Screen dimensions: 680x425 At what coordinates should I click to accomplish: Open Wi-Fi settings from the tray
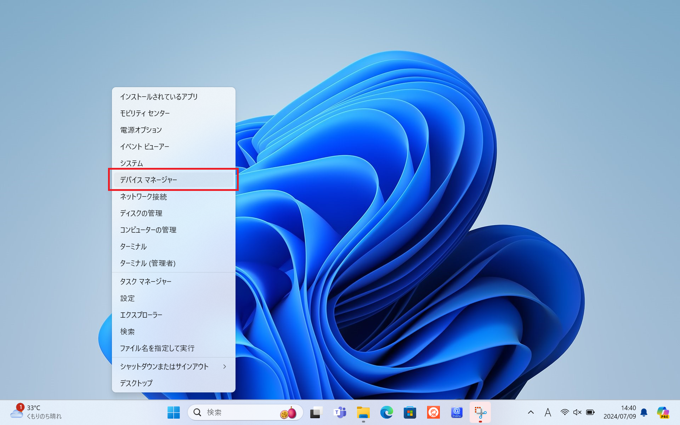[x=564, y=412]
